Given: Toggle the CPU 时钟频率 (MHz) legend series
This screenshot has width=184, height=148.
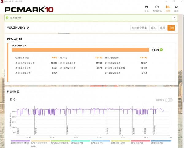Looking at the screenshot, I should pos(20,143).
